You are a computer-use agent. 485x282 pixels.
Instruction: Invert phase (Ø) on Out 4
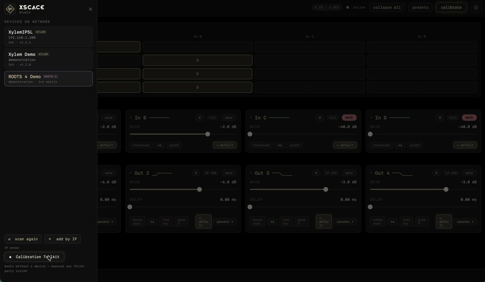coord(436,173)
